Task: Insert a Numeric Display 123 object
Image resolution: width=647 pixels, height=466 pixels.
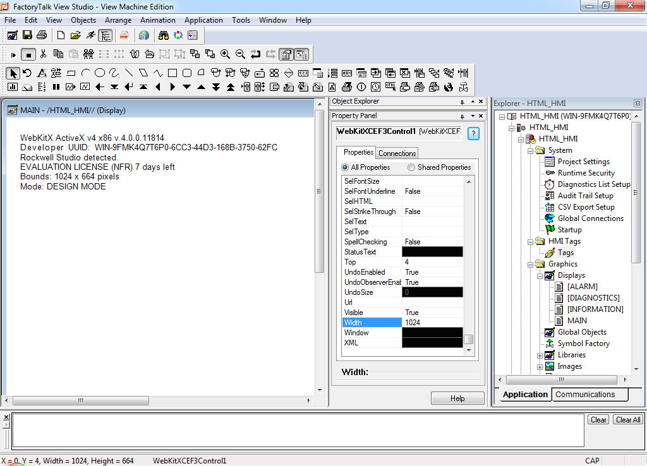Action: point(303,73)
